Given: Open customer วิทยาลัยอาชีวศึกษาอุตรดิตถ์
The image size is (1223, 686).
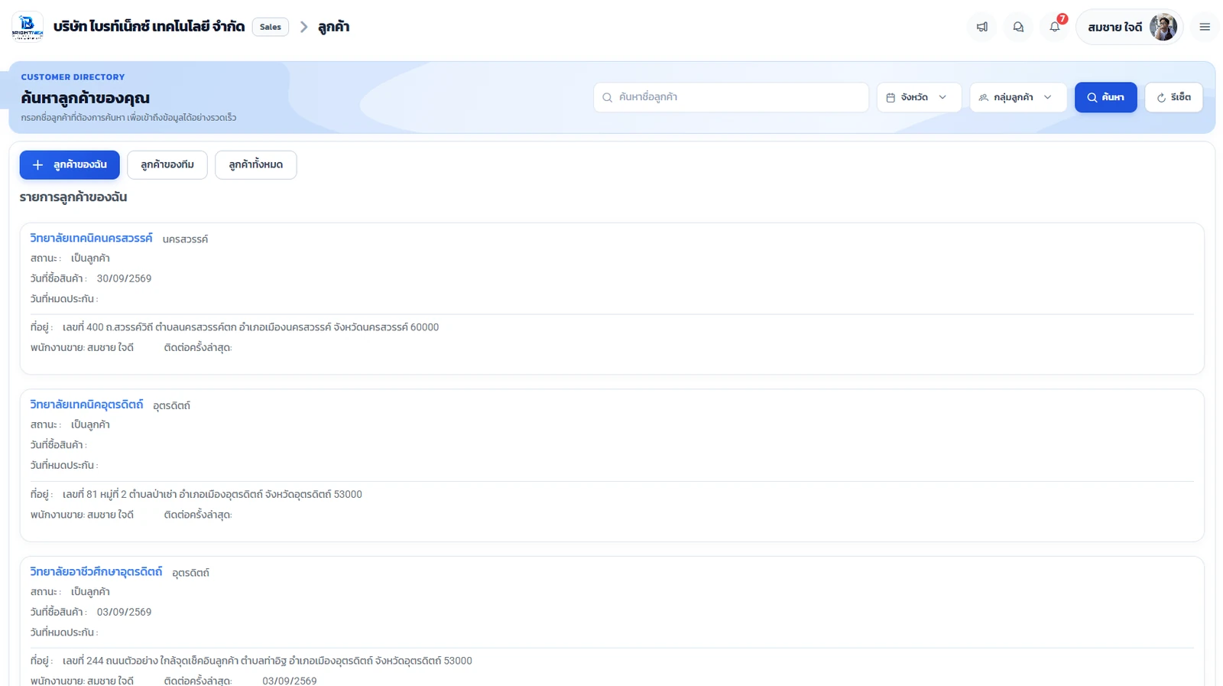Looking at the screenshot, I should coord(96,571).
